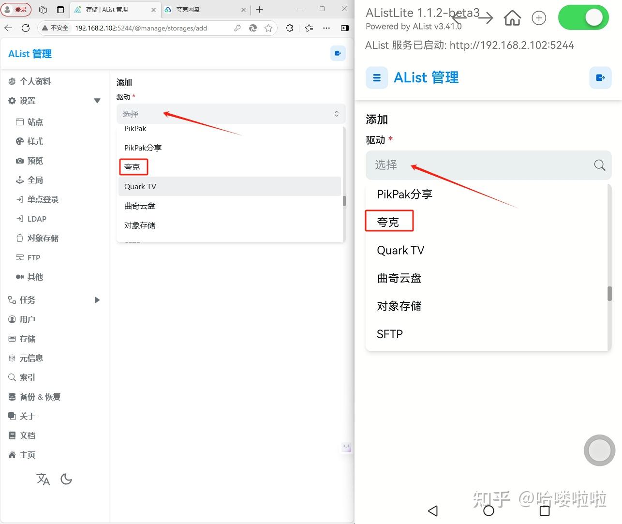Tap the plus icon next to the home icon
Image resolution: width=622 pixels, height=524 pixels.
pyautogui.click(x=539, y=18)
